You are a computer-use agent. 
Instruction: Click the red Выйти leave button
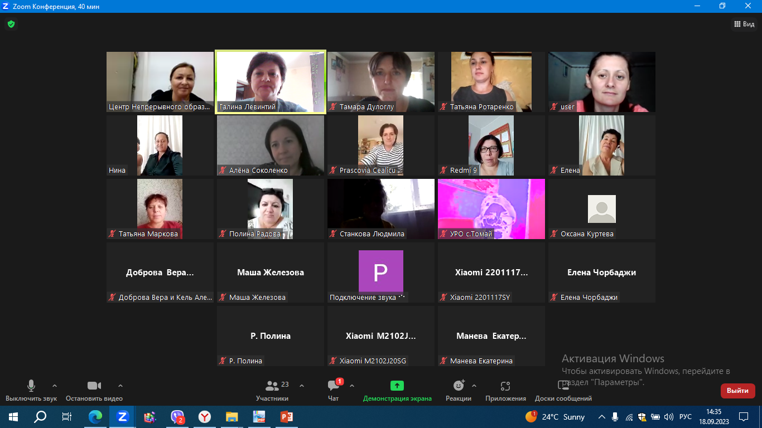737,391
